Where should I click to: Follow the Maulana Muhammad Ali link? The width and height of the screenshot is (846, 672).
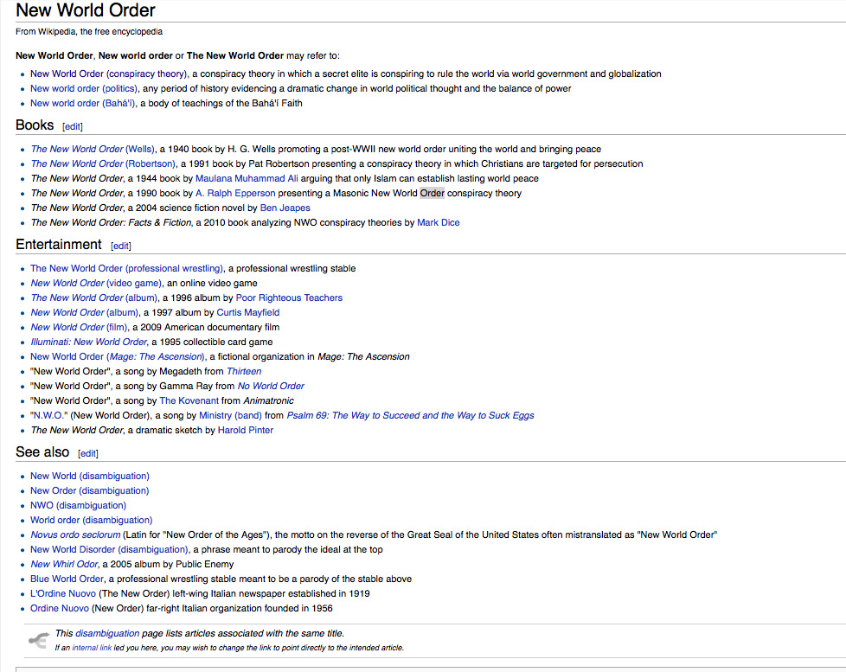[x=247, y=178]
